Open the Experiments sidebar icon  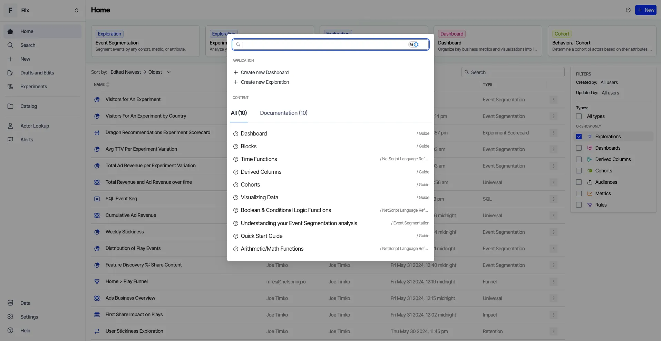[x=10, y=87]
